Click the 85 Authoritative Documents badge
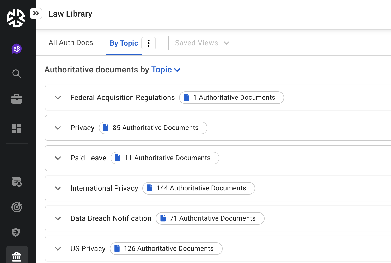The image size is (391, 263). point(153,128)
